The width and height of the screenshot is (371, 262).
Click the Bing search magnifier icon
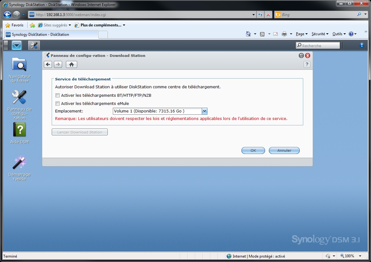(359, 14)
